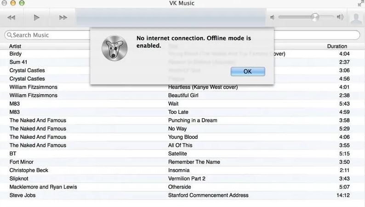Click the low volume speaker icon
Image resolution: width=365 pixels, height=207 pixels.
click(272, 17)
